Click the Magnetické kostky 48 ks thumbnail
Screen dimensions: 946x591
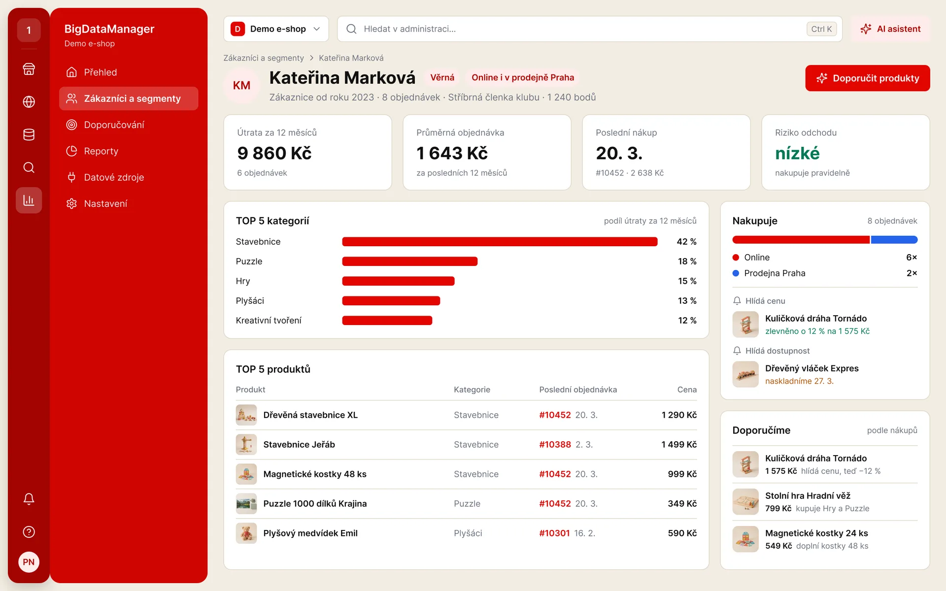click(246, 474)
